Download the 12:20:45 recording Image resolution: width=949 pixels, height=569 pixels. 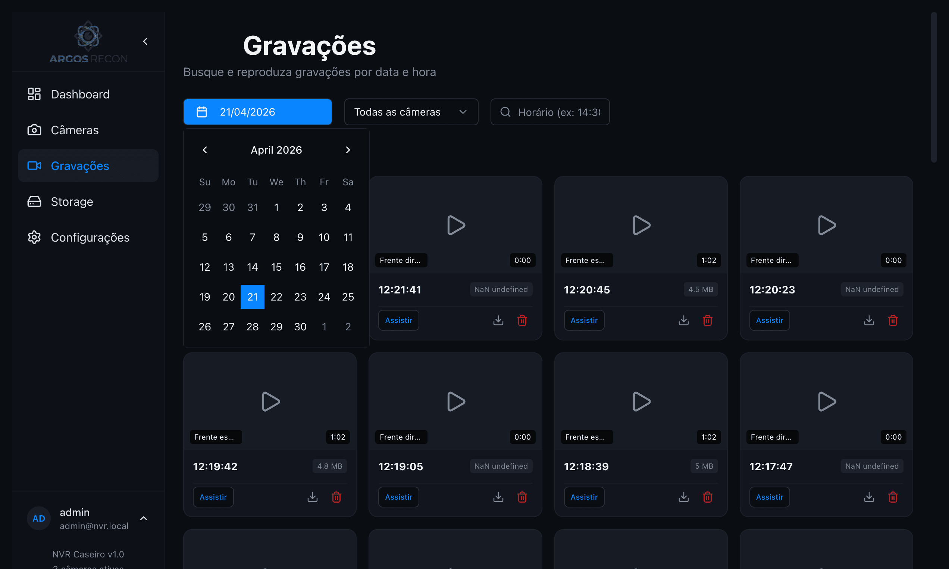(683, 320)
